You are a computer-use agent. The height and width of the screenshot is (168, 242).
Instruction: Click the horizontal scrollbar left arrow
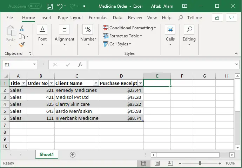click(153, 155)
